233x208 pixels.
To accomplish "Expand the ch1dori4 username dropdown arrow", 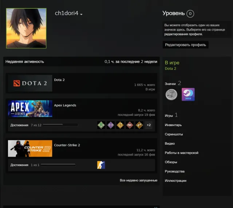I will pos(81,14).
